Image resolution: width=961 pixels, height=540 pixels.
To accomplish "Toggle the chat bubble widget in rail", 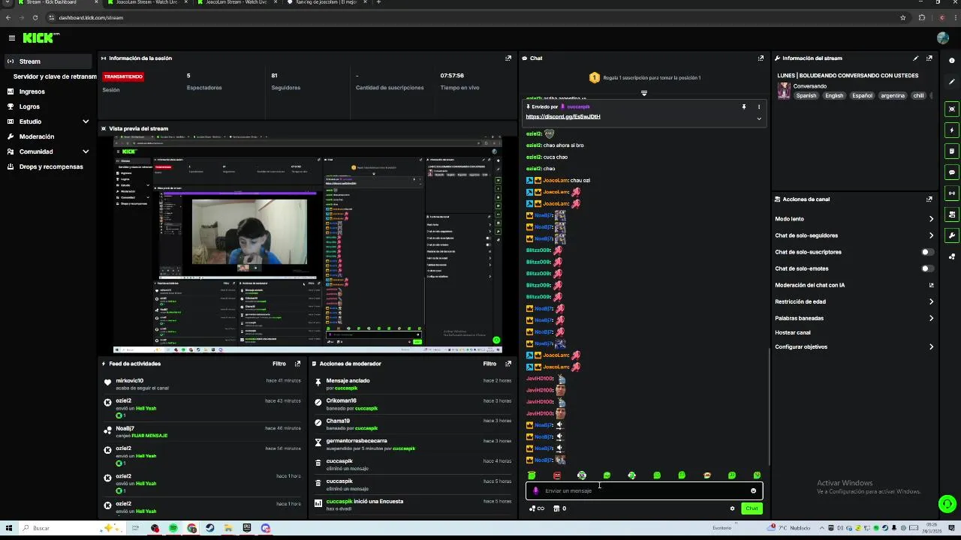I will click(x=952, y=172).
